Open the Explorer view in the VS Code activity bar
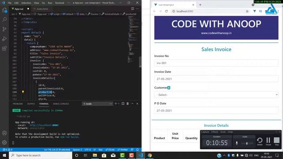Screen dimensions: 283x159 4,10
